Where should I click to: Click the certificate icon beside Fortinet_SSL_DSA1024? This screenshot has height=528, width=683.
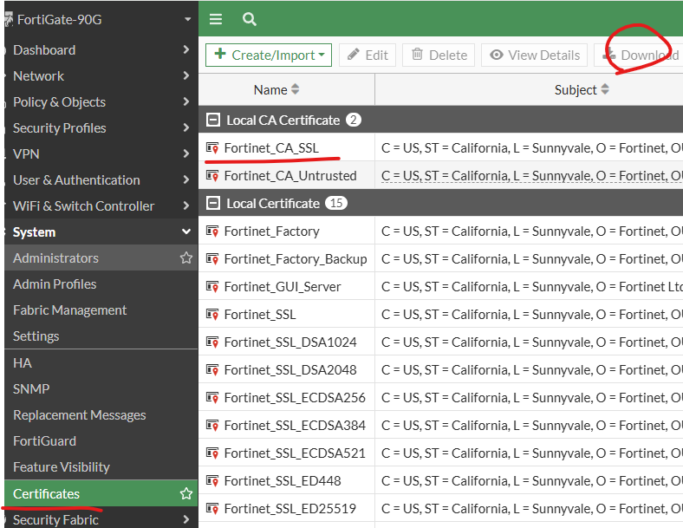pyautogui.click(x=212, y=342)
